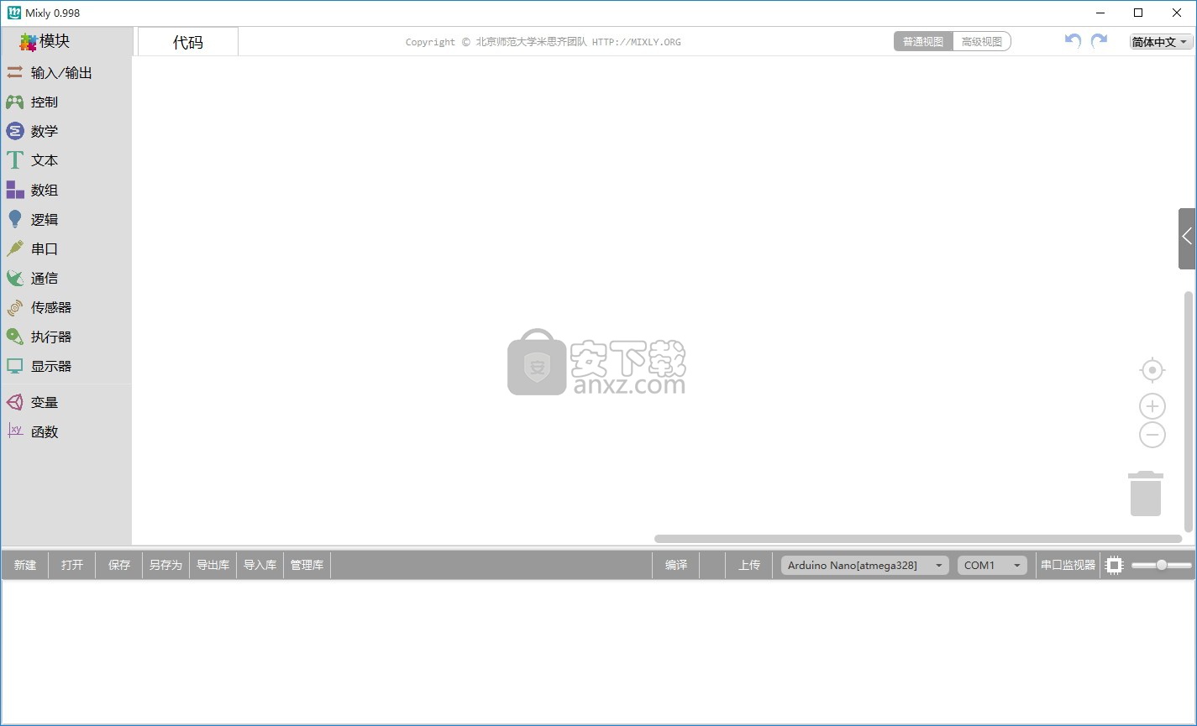
Task: Switch to 普通视图 mode
Action: coord(923,41)
